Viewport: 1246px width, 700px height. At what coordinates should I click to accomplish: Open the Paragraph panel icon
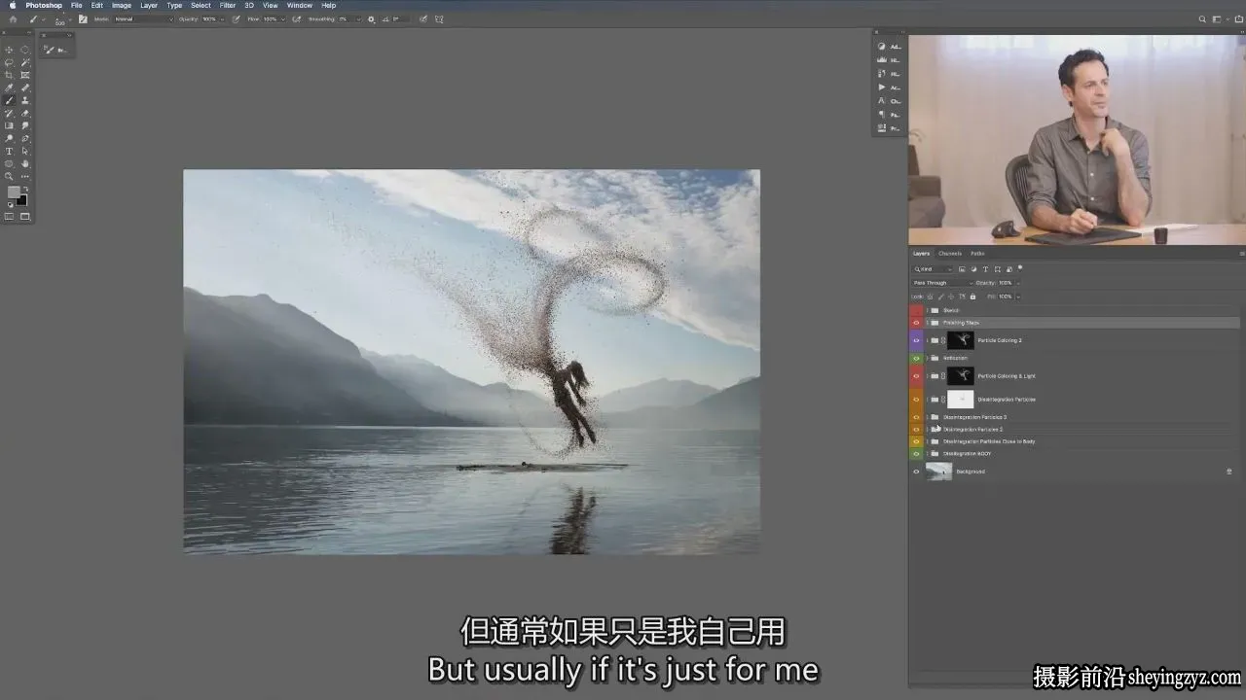[x=882, y=114]
